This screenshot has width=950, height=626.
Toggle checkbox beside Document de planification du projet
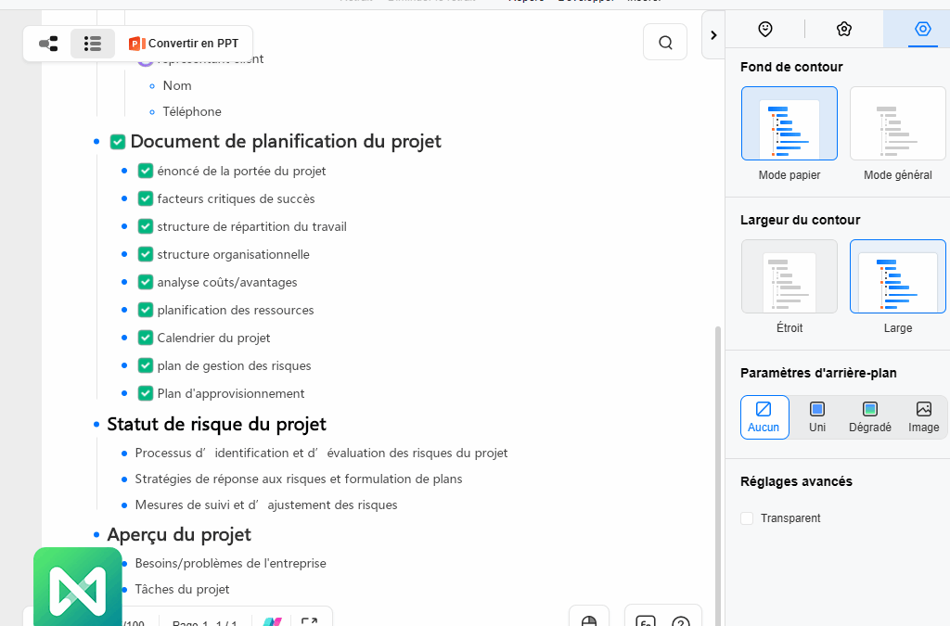(x=118, y=142)
